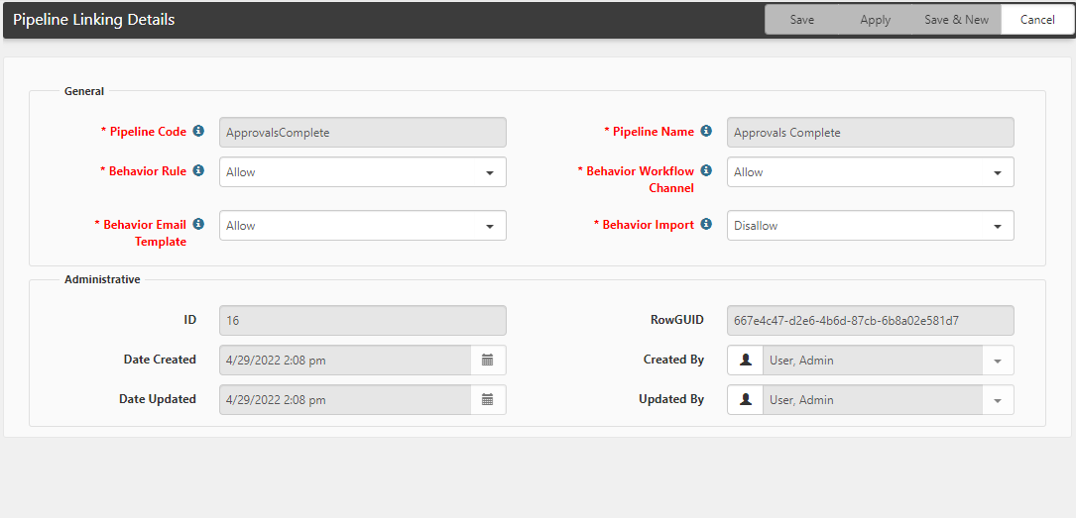
Task: Click the Pipeline Code text field
Action: click(362, 133)
